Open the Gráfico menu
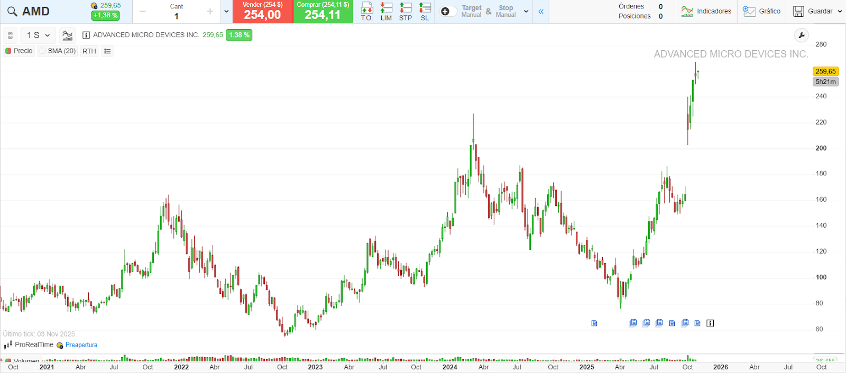 (761, 12)
